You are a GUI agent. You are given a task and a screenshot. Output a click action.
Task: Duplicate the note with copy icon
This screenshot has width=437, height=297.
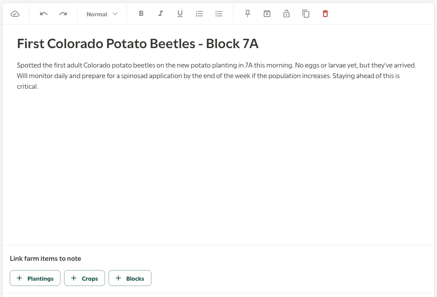(x=306, y=14)
